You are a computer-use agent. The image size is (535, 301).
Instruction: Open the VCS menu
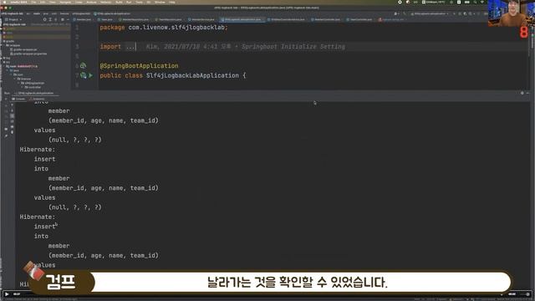[x=149, y=3]
